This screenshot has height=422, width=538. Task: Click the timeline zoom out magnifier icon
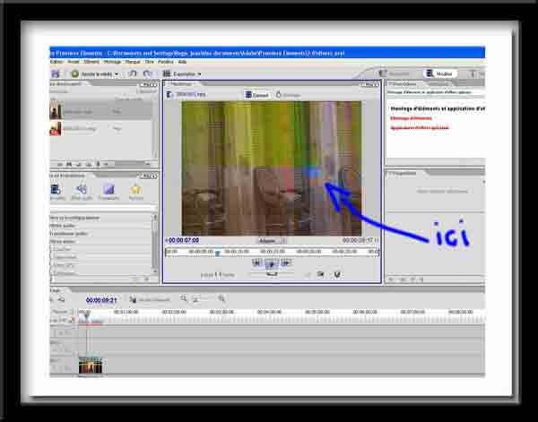pos(184,299)
